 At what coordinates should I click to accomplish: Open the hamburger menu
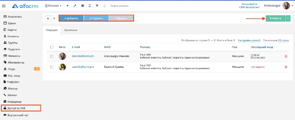coord(4,6)
